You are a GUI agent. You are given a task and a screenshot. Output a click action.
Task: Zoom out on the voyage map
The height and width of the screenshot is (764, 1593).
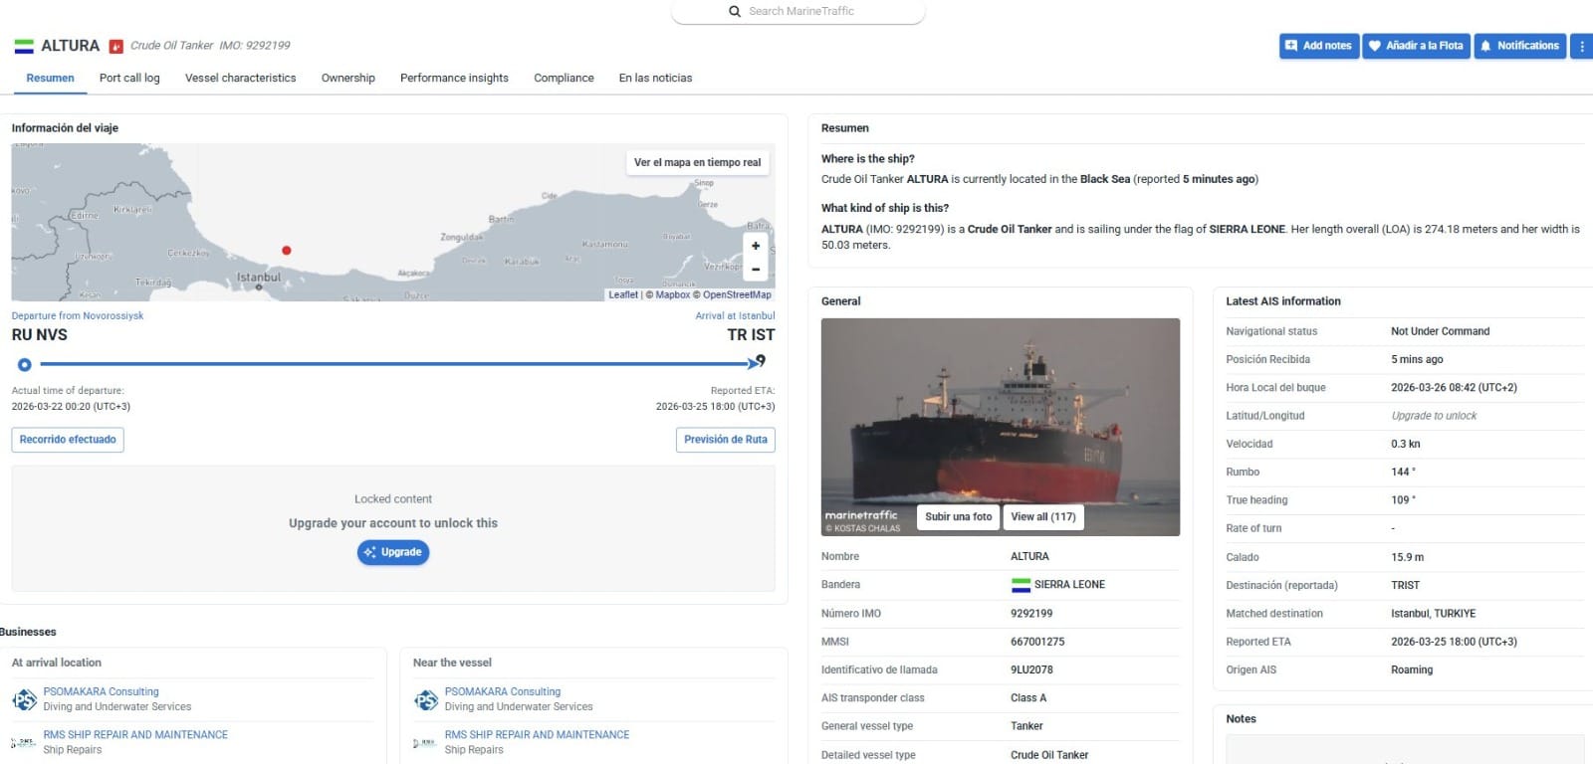pos(756,270)
